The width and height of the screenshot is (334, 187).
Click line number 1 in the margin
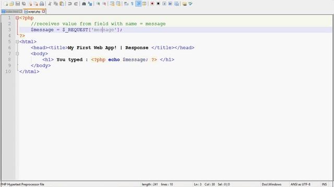(x=9, y=18)
